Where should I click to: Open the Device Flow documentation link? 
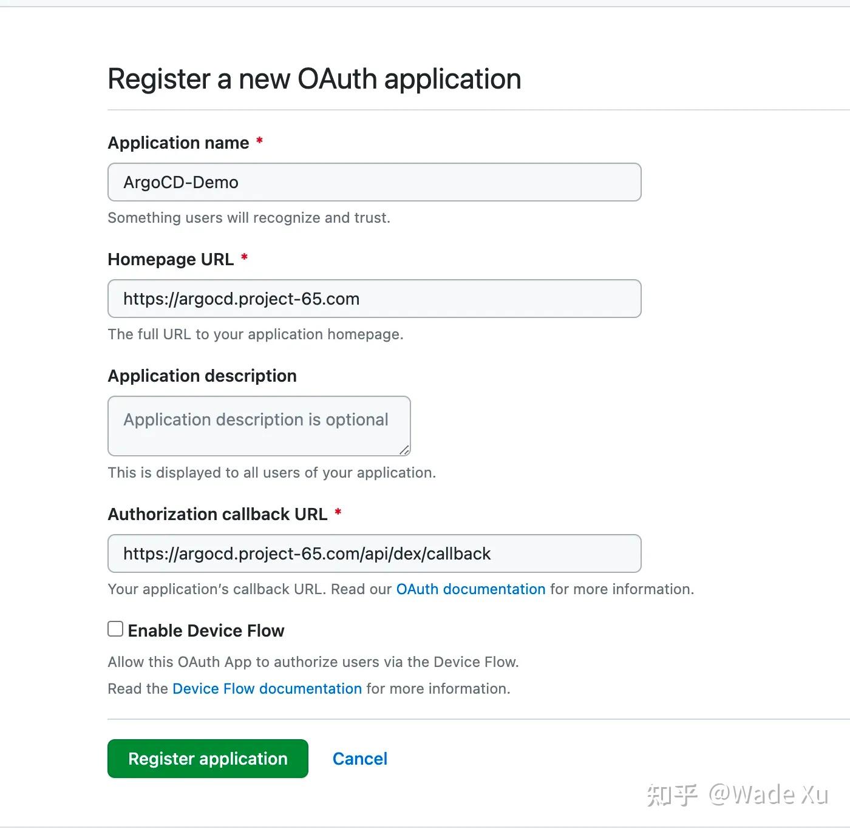(267, 688)
